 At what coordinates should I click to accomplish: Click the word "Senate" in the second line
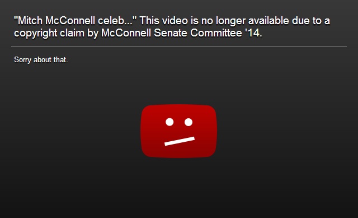pos(171,33)
